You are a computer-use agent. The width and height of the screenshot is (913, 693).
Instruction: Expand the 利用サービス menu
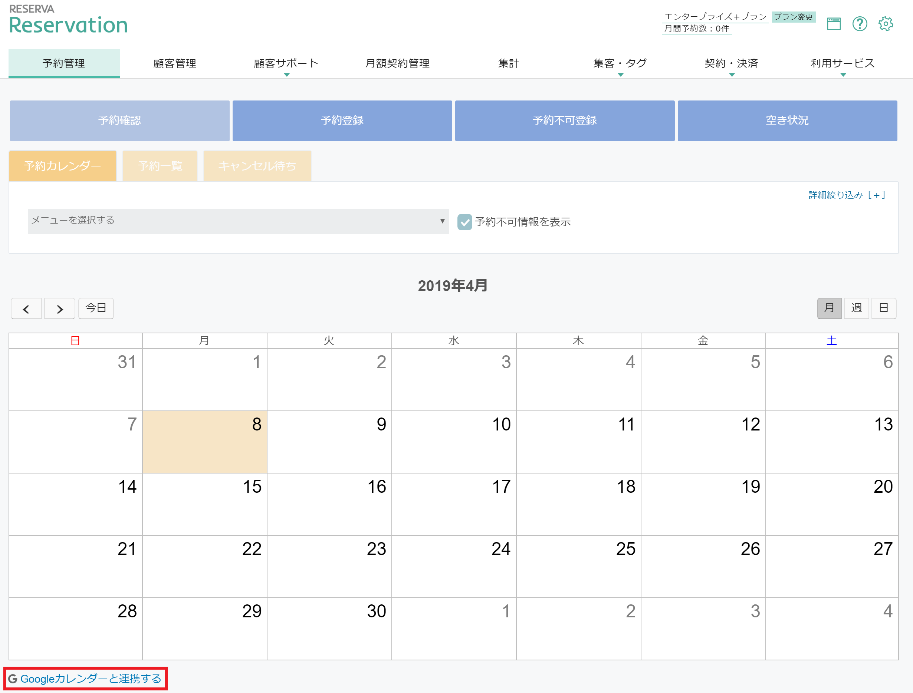[x=843, y=63]
